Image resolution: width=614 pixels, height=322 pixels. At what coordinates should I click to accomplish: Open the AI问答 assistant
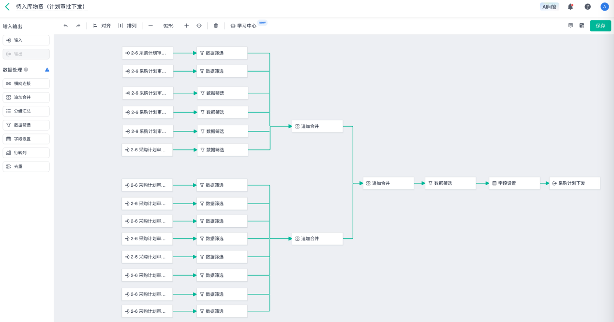point(549,7)
